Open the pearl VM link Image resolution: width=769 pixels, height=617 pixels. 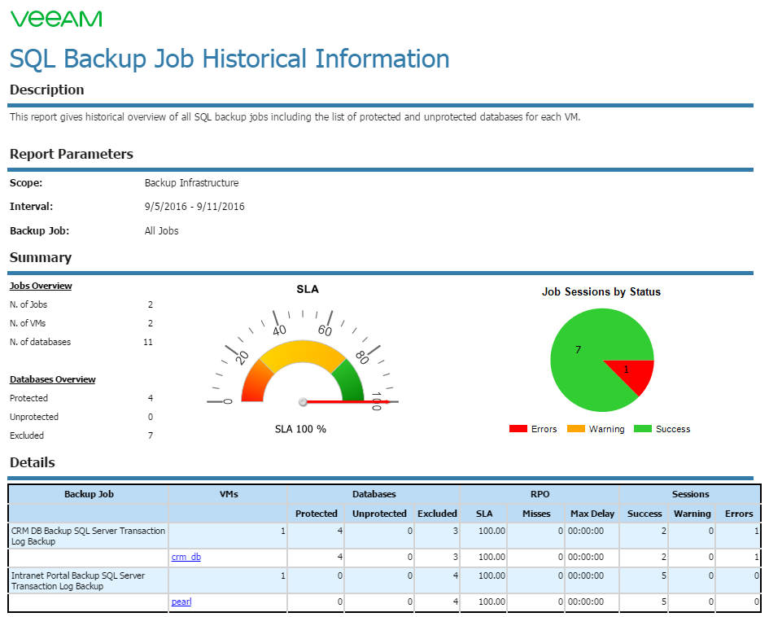tap(181, 602)
